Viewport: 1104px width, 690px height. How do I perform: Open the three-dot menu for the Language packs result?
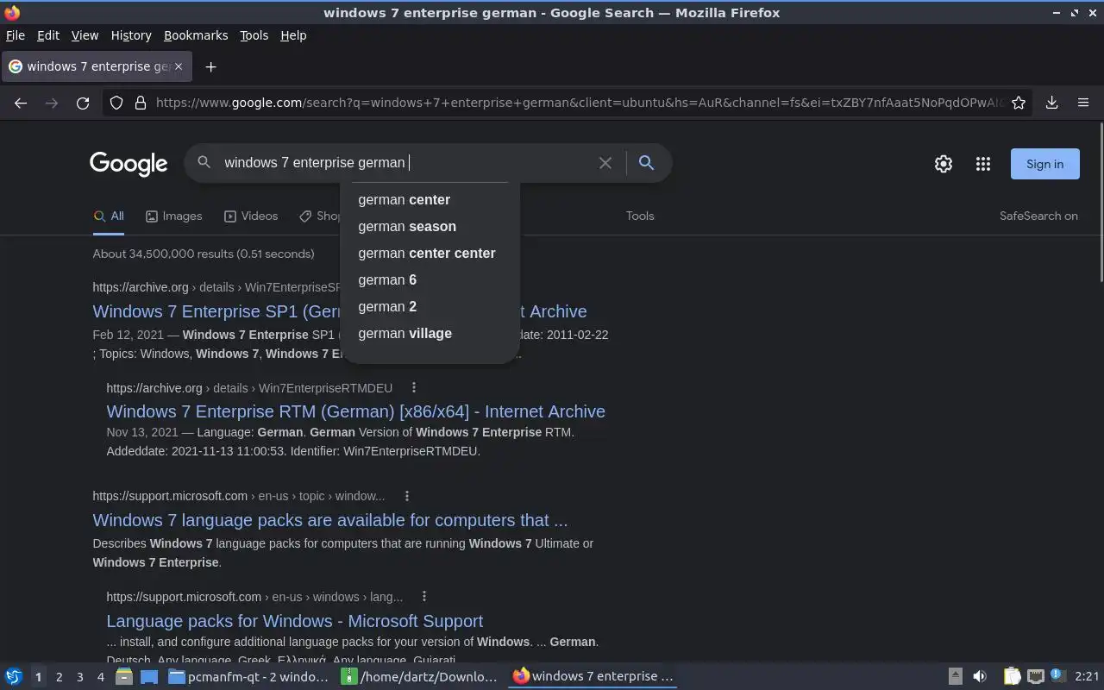coord(424,596)
